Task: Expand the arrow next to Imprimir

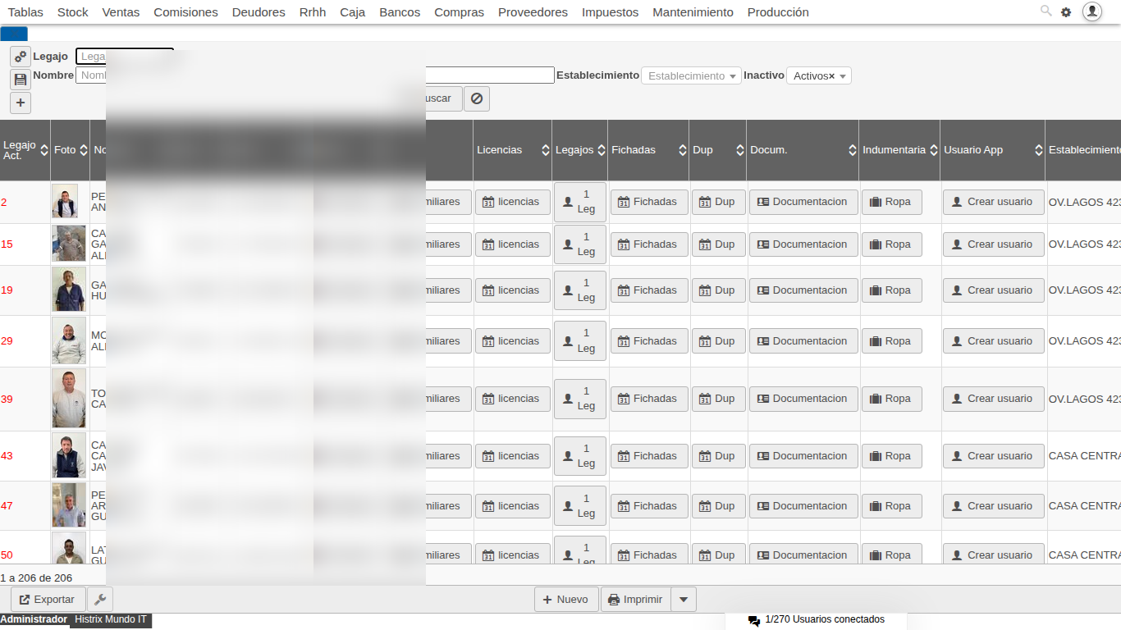Action: click(684, 600)
